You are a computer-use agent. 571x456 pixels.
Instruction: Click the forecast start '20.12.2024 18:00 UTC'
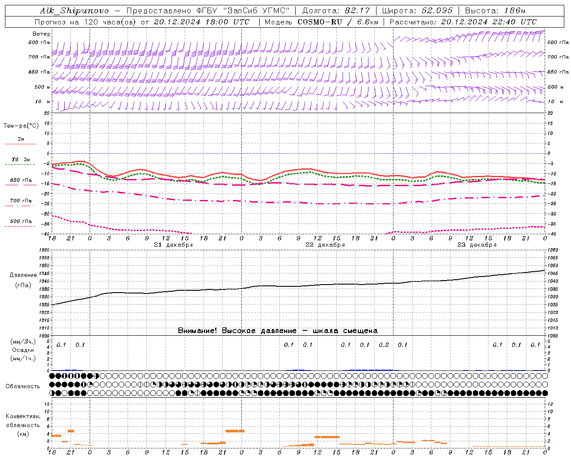(202, 22)
